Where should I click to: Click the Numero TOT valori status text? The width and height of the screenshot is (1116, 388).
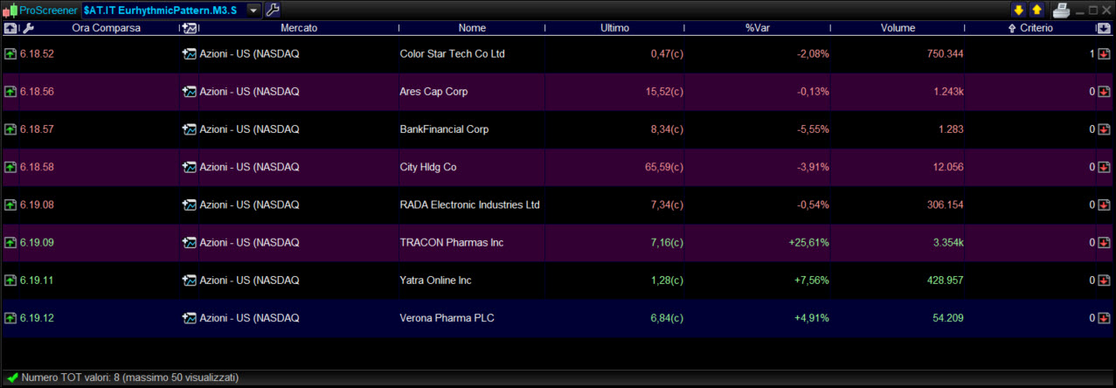(130, 378)
